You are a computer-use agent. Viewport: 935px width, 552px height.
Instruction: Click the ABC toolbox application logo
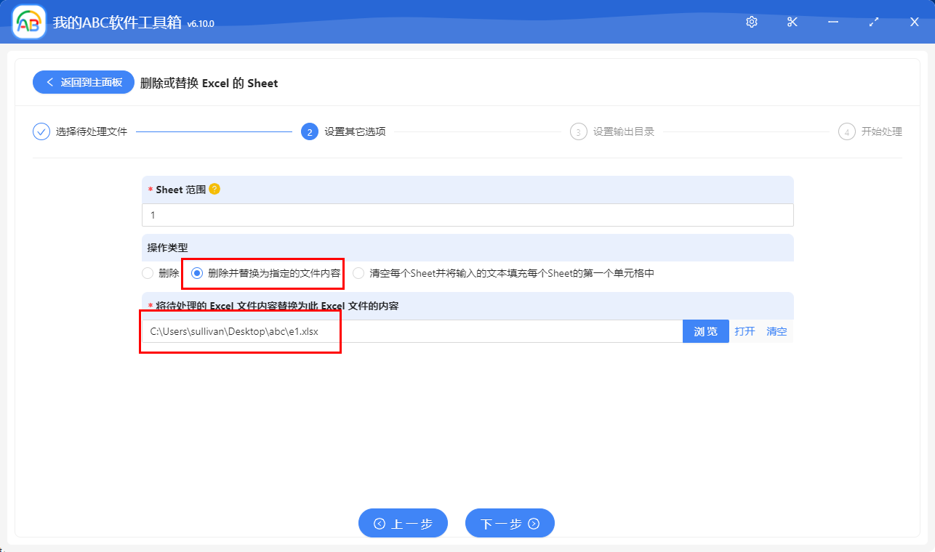click(28, 22)
